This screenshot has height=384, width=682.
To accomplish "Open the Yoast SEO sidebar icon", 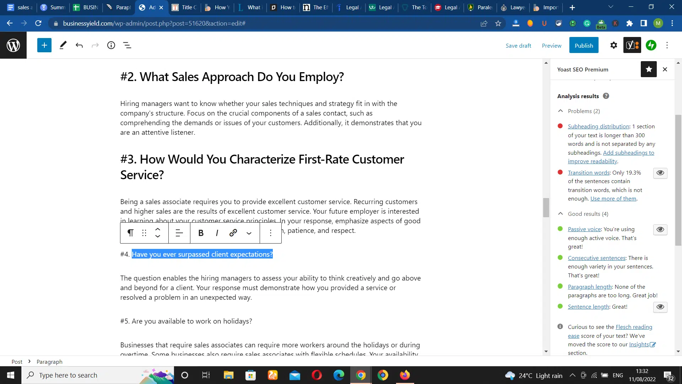I will (x=632, y=45).
